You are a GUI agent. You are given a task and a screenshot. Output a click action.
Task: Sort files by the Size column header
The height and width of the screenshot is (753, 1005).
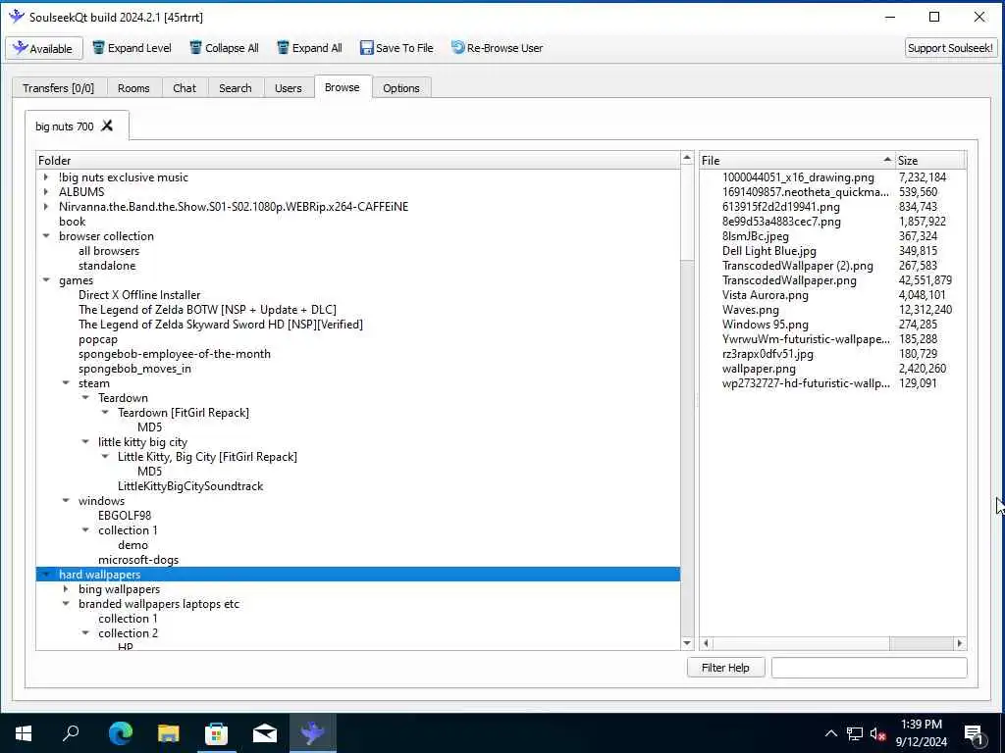930,160
